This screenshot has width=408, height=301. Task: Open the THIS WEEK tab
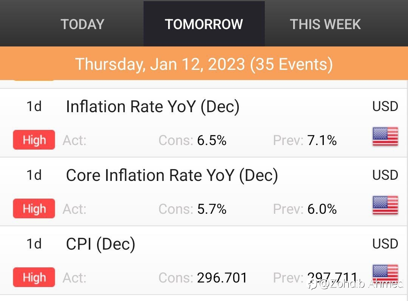(325, 24)
